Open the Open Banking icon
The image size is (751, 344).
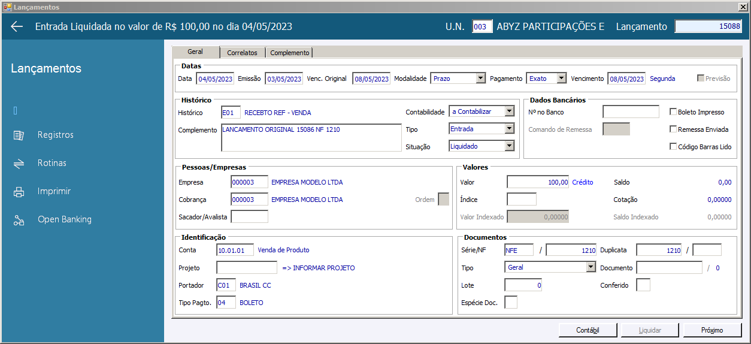click(x=19, y=220)
